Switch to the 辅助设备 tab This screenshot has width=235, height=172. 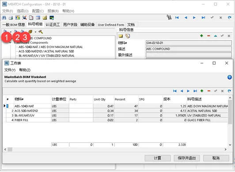(87, 25)
